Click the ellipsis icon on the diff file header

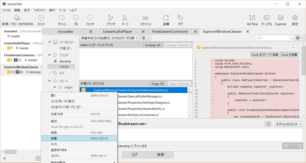[x=293, y=47]
